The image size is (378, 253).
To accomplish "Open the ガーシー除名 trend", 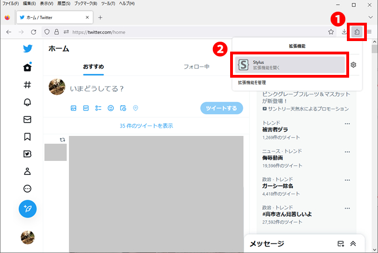I will (x=278, y=186).
